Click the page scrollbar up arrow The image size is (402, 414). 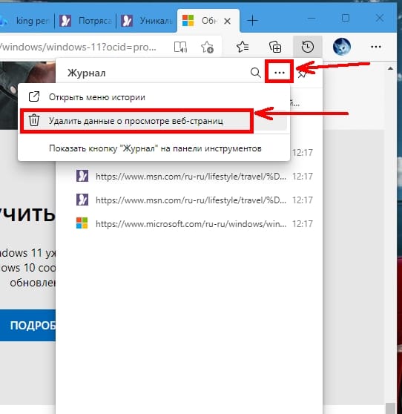click(390, 69)
